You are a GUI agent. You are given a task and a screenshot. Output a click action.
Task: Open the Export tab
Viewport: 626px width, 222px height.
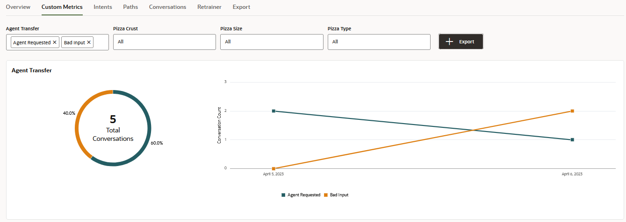(241, 7)
